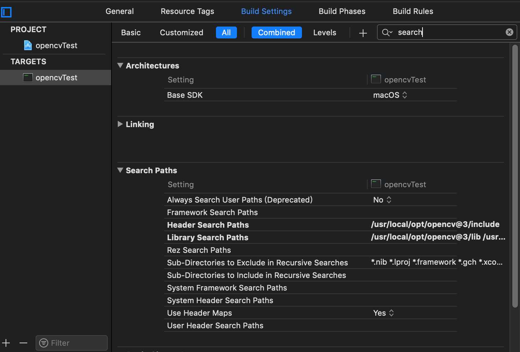This screenshot has height=352, width=520.
Task: Add a build setting with plus icon
Action: (363, 33)
